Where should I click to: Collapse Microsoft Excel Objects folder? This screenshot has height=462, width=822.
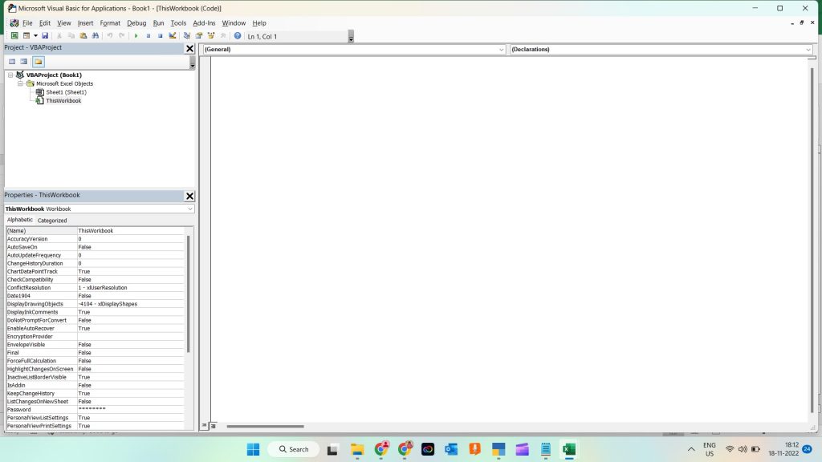tap(20, 83)
